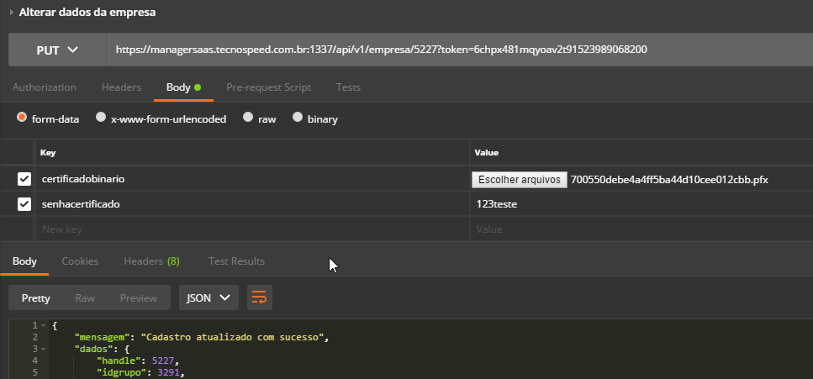Image resolution: width=813 pixels, height=379 pixels.
Task: Uncheck the senhacertificado row checkbox
Action: pos(24,204)
